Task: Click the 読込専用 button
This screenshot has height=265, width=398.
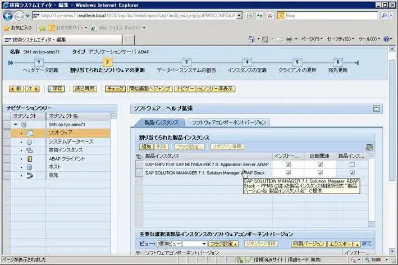Action: click(x=85, y=89)
